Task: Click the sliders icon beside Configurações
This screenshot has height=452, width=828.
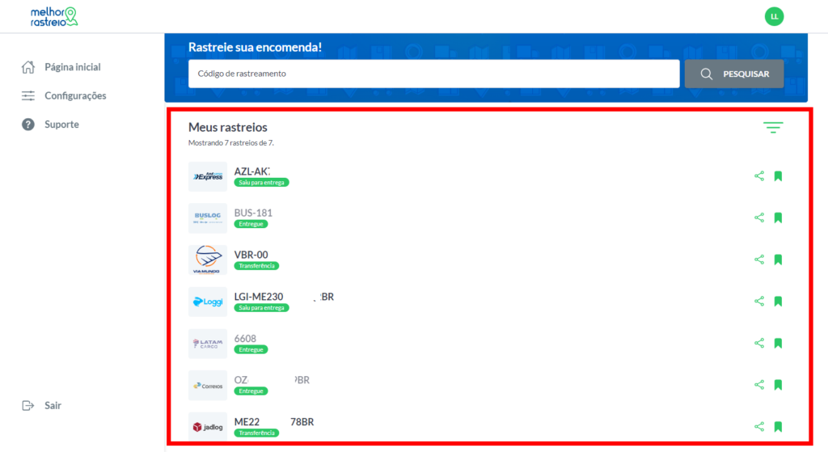Action: (28, 95)
